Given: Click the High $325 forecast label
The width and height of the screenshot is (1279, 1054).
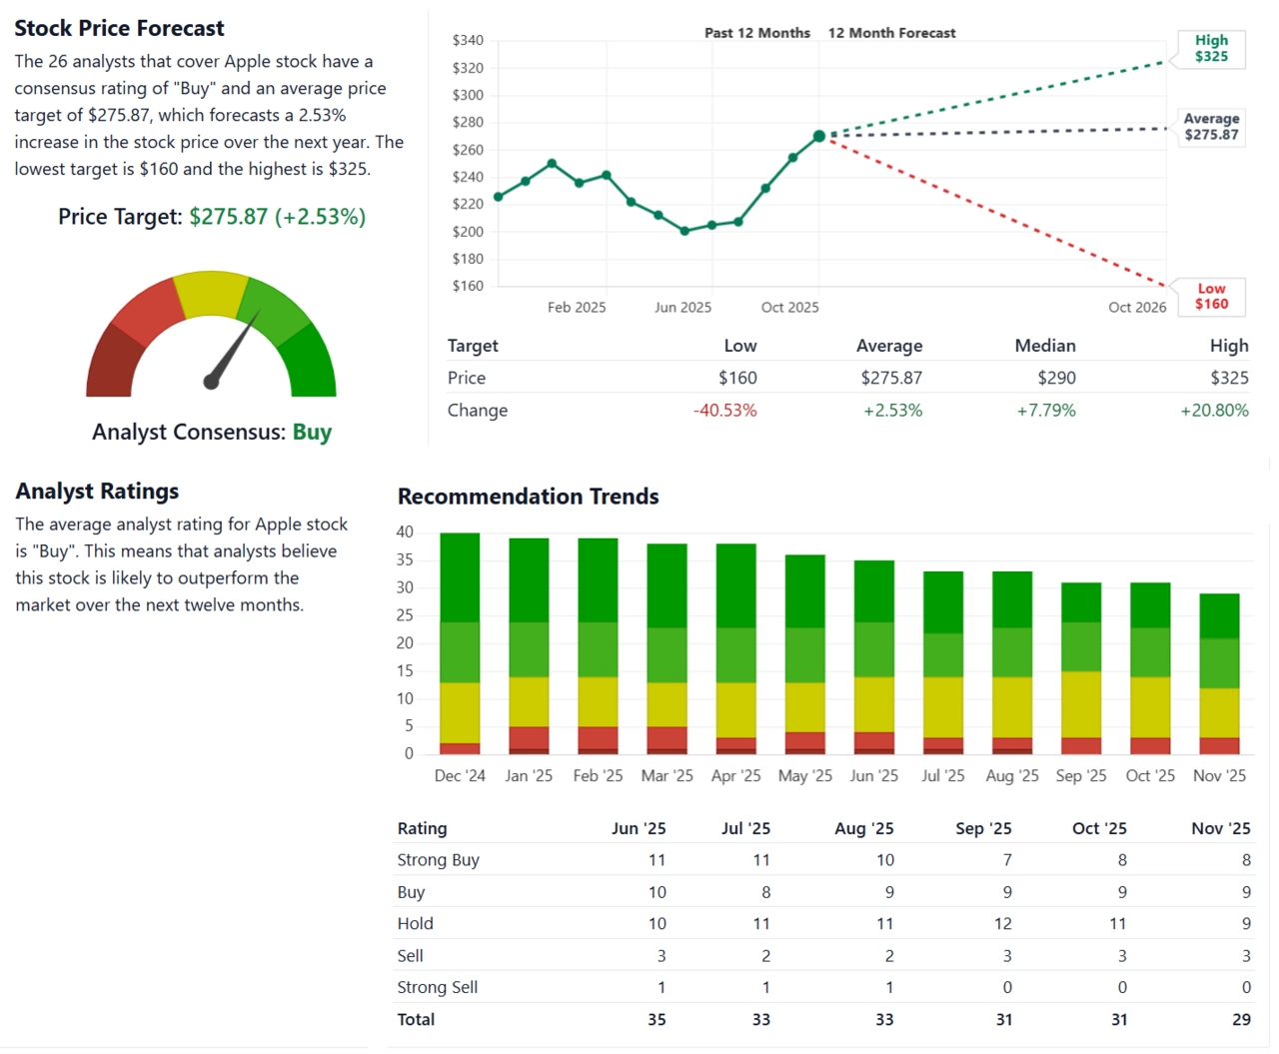Looking at the screenshot, I should (x=1210, y=48).
